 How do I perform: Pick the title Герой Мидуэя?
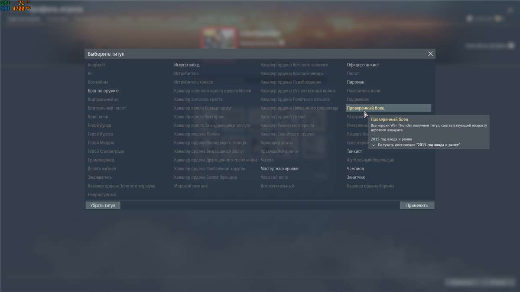(101, 143)
